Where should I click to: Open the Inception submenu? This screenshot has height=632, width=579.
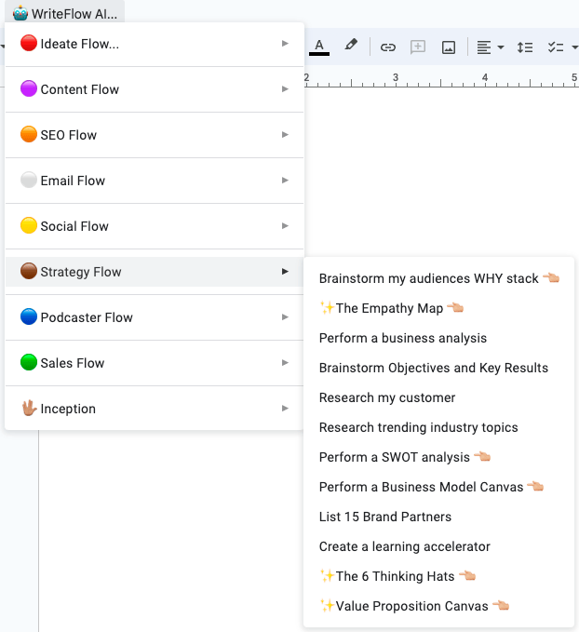[155, 409]
